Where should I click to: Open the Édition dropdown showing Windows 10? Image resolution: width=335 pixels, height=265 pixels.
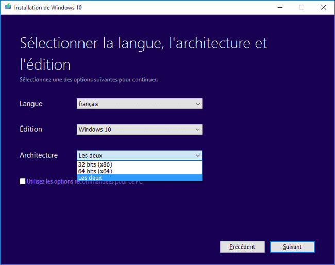pyautogui.click(x=140, y=129)
